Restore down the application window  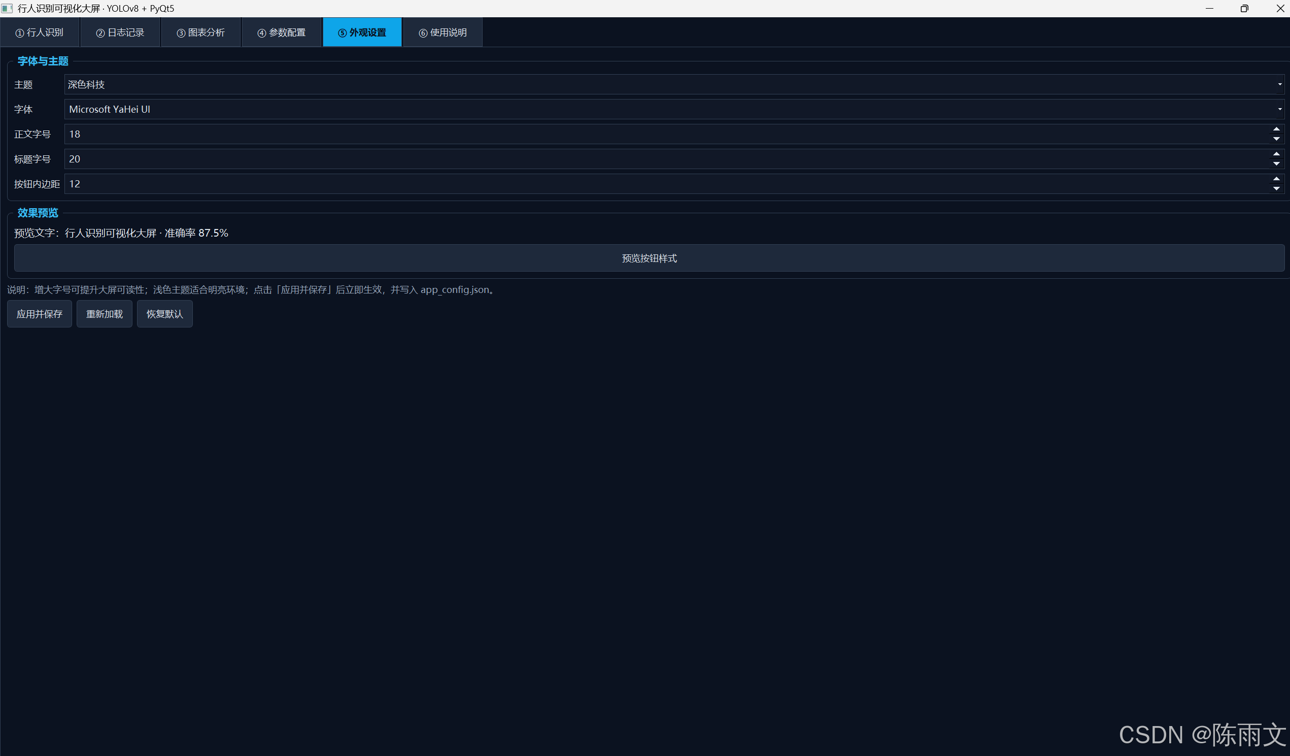[x=1244, y=8]
